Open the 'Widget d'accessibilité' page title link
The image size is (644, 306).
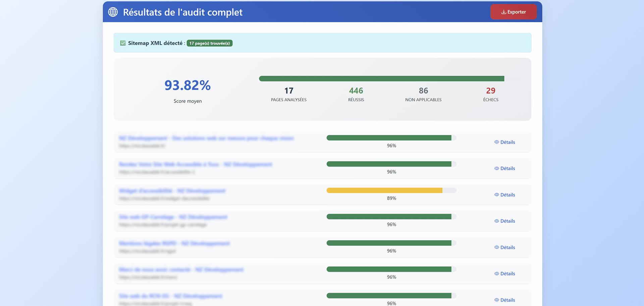point(172,191)
